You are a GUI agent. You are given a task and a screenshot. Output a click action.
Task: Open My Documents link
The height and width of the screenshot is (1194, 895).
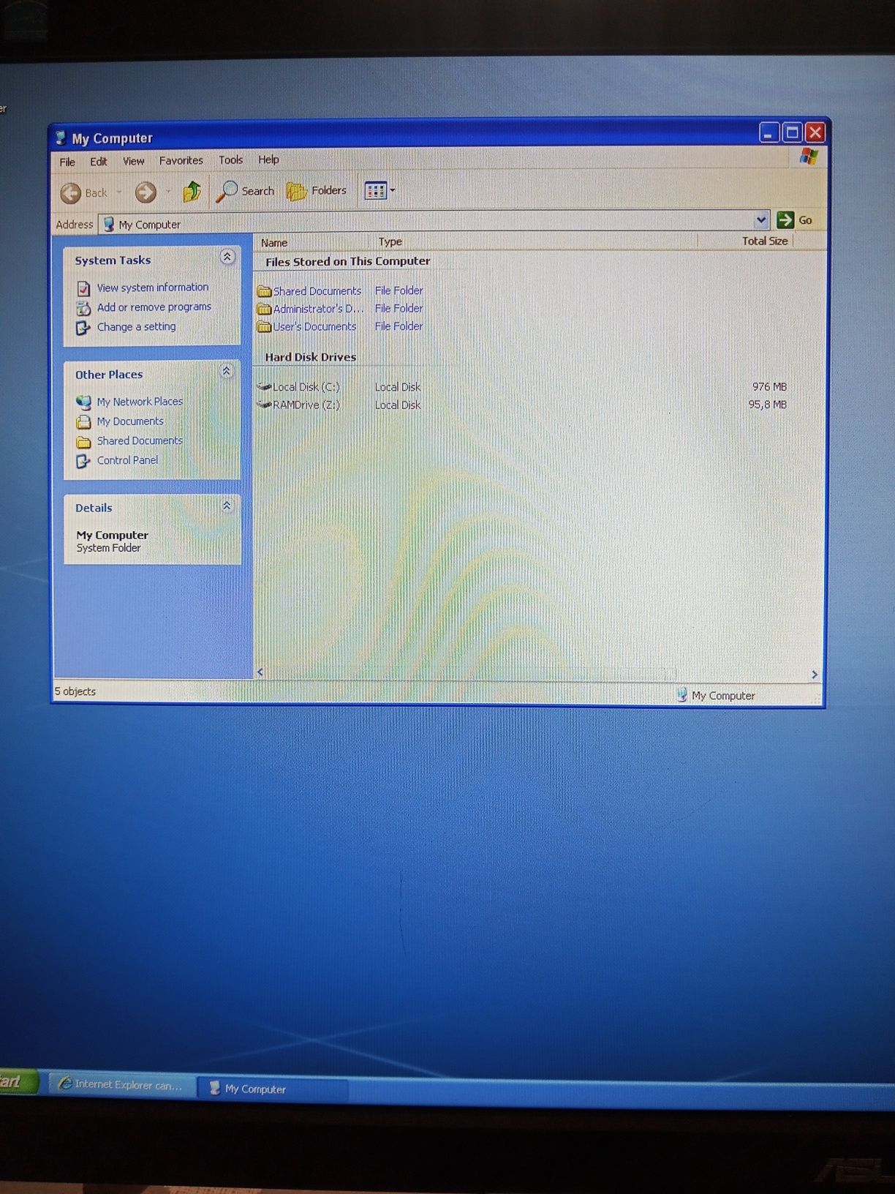tap(130, 421)
